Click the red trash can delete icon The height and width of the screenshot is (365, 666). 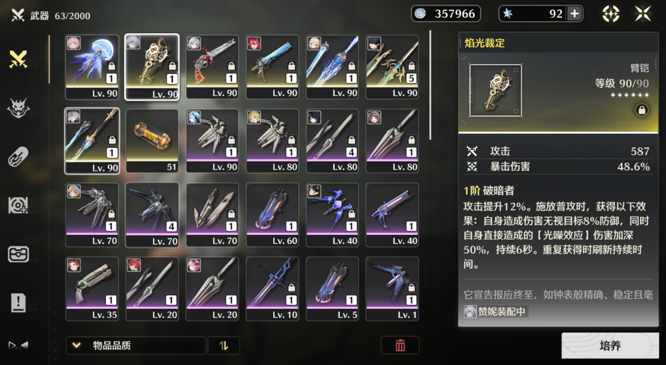tap(400, 345)
